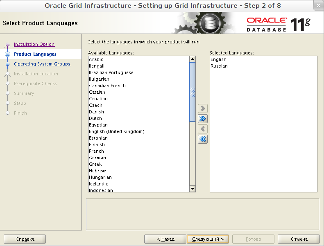
Task: Select Greek in Available Languages
Action: coord(138,165)
